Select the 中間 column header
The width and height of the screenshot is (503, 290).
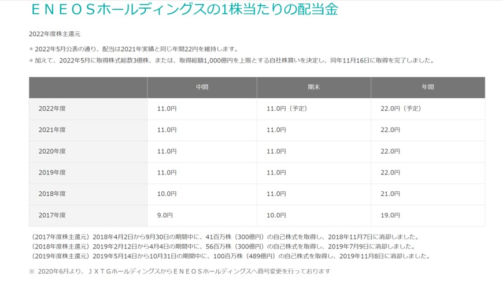[x=202, y=87]
